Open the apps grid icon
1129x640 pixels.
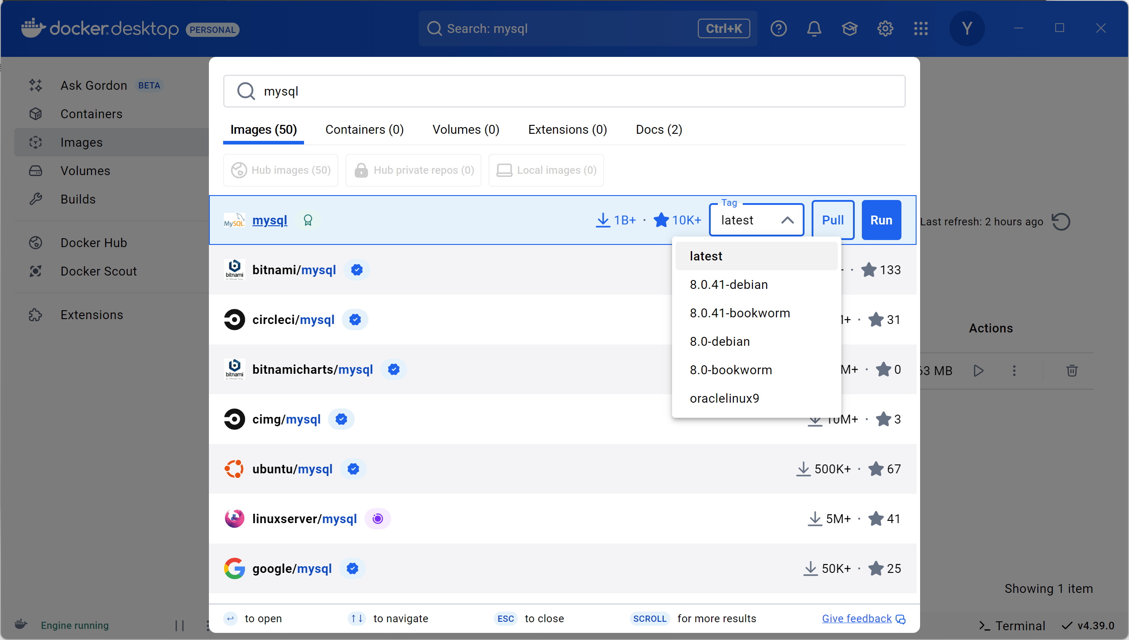[921, 29]
